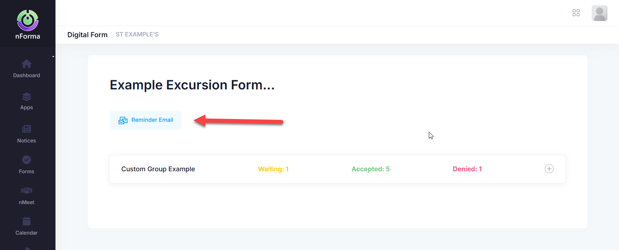The width and height of the screenshot is (619, 250).
Task: Click ST EXAMPLE'S breadcrumb text
Action: [x=137, y=34]
